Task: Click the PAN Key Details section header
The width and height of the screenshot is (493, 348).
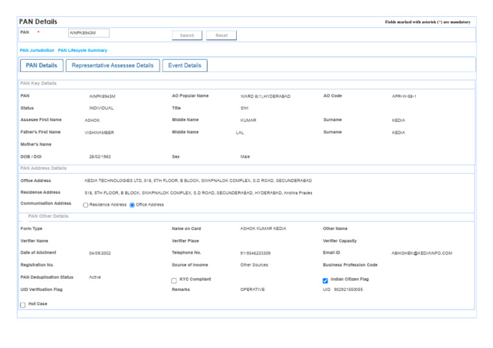Action: click(x=39, y=83)
